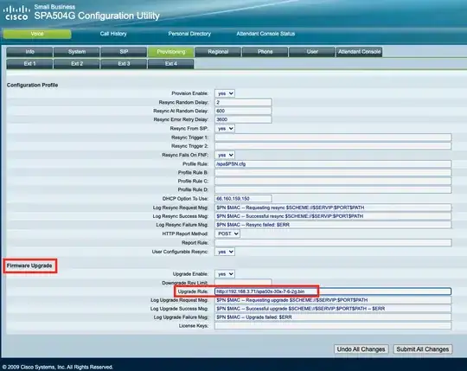Select the Info sub-tab
This screenshot has width=467, height=371.
click(29, 52)
